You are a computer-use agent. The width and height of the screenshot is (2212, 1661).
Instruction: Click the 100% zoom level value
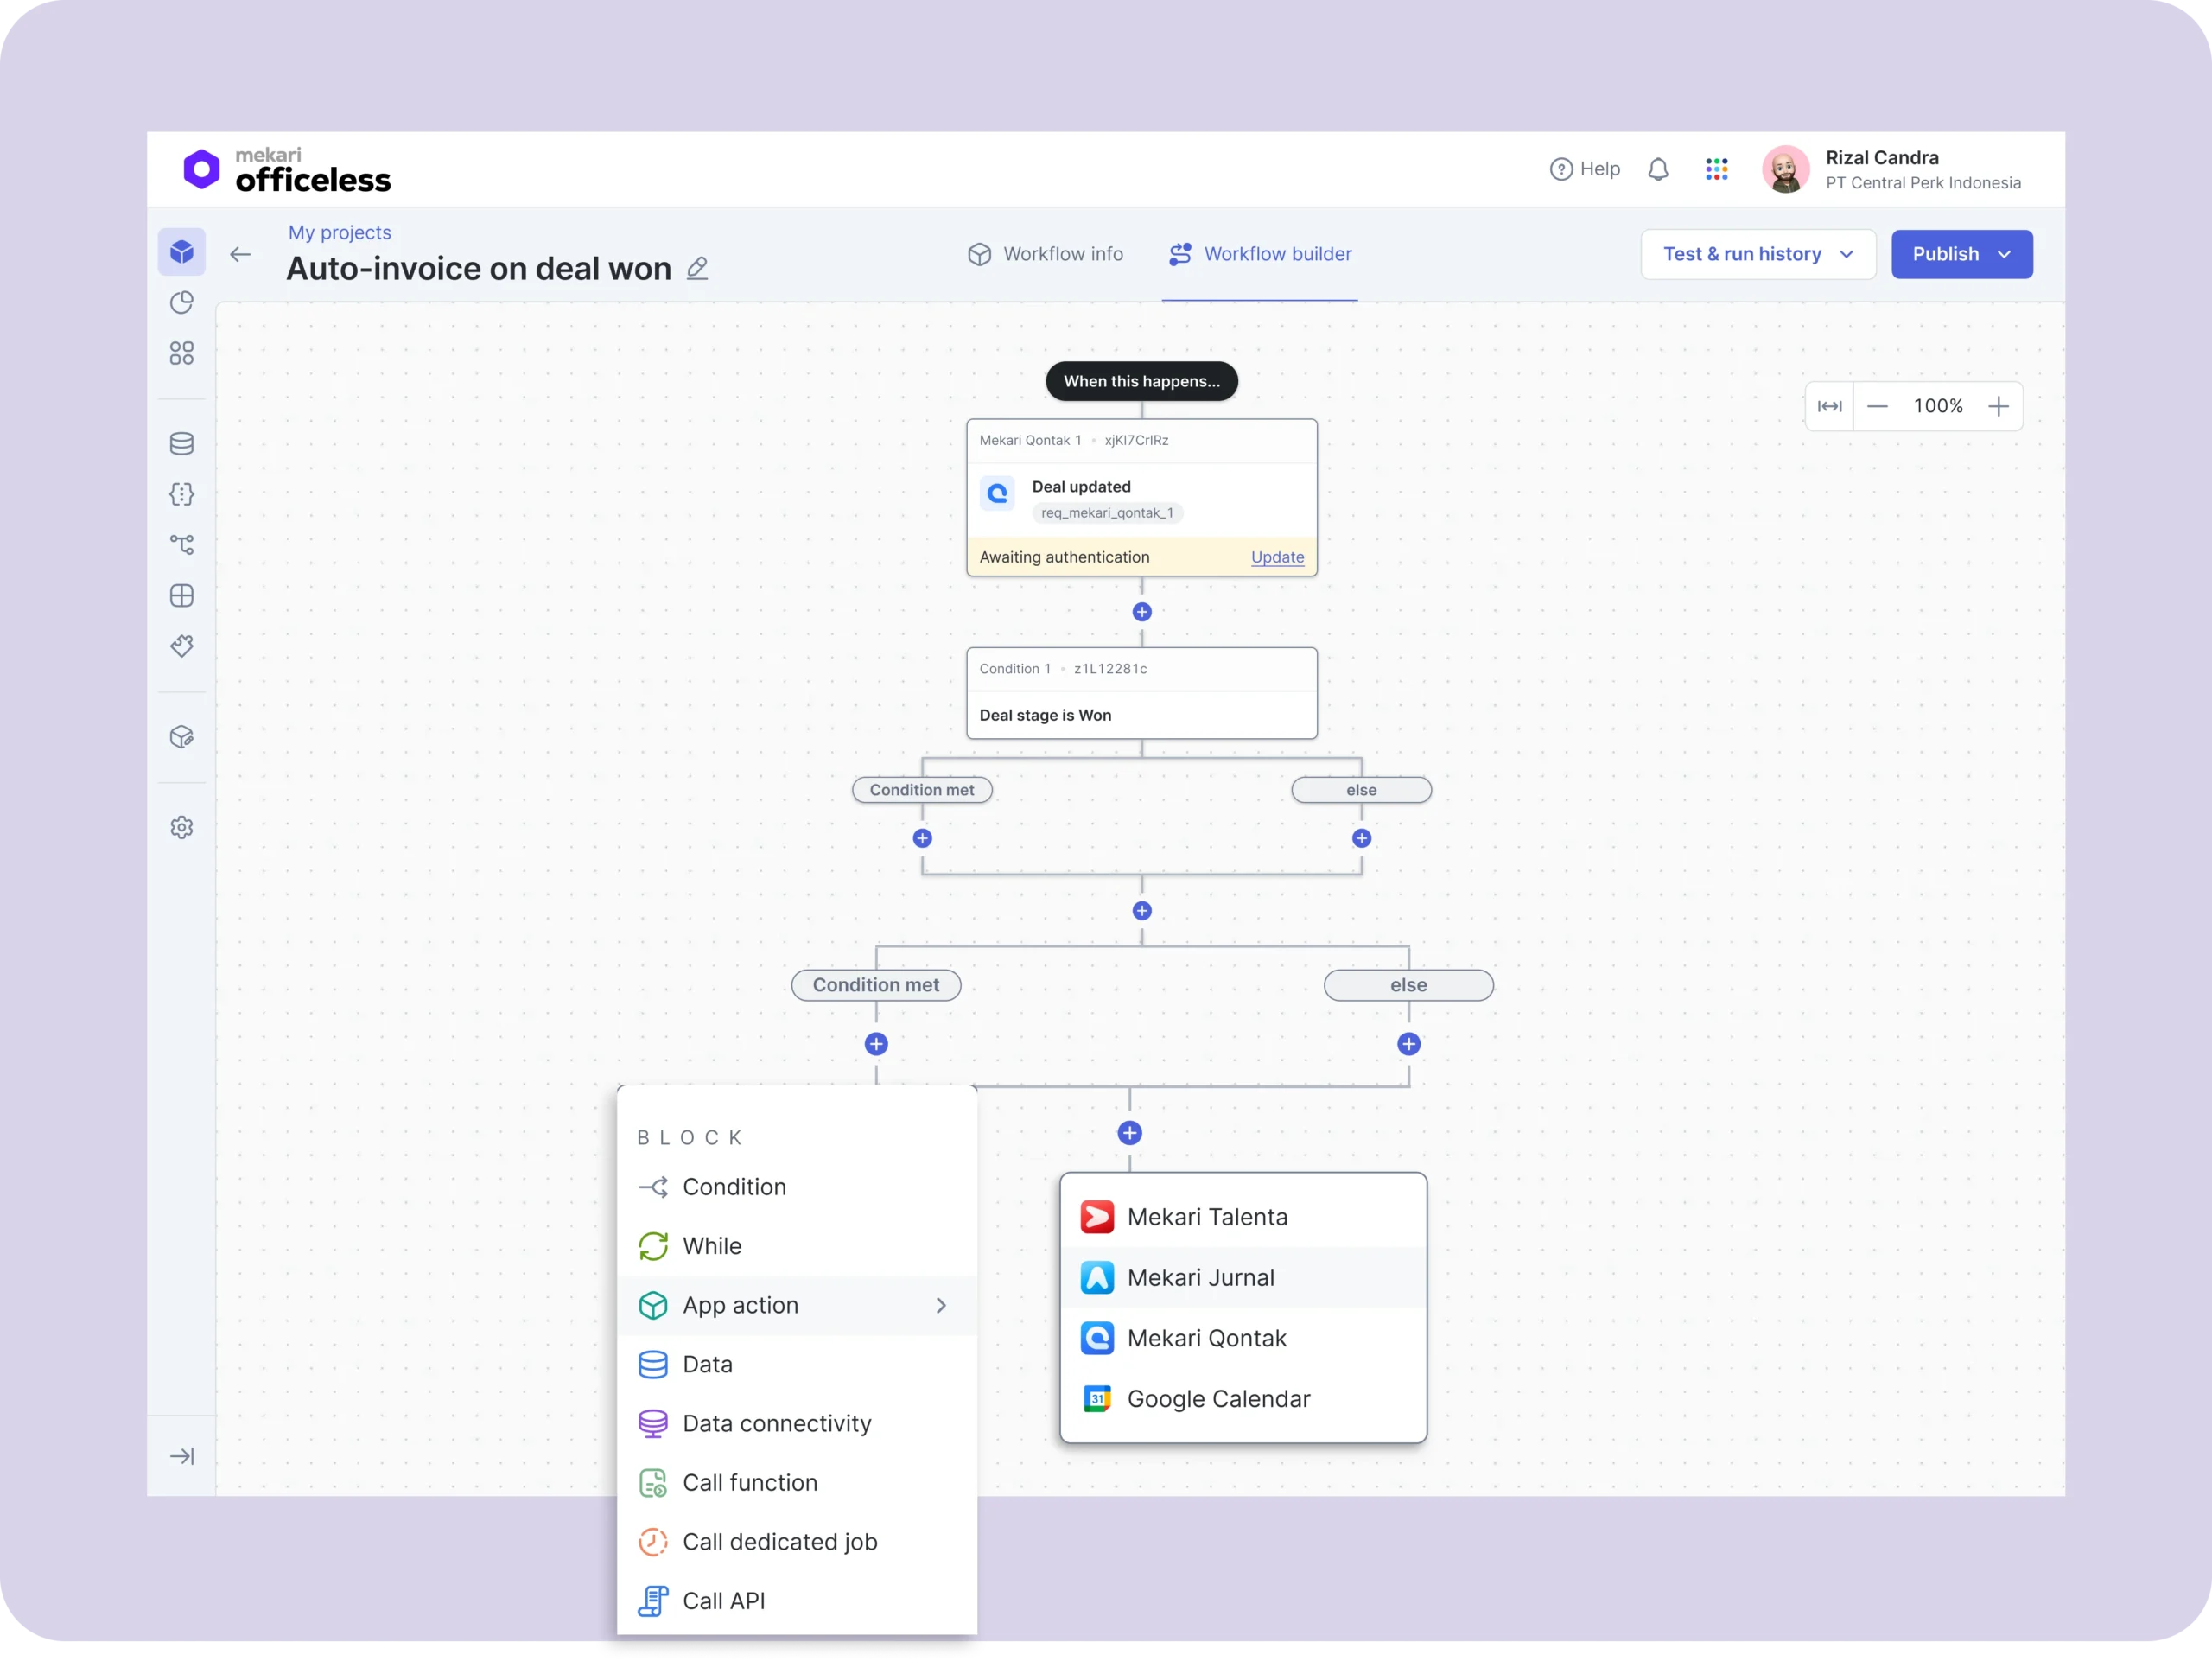tap(1938, 406)
